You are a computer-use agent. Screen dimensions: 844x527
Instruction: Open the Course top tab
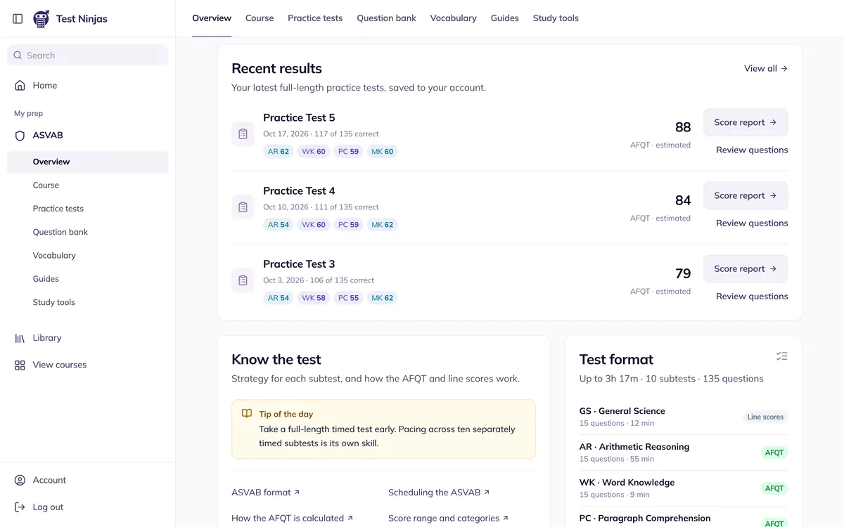coord(260,18)
